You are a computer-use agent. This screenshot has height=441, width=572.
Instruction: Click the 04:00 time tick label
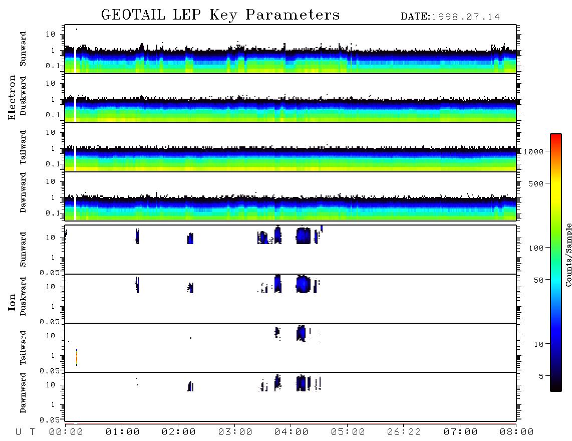tap(292, 432)
